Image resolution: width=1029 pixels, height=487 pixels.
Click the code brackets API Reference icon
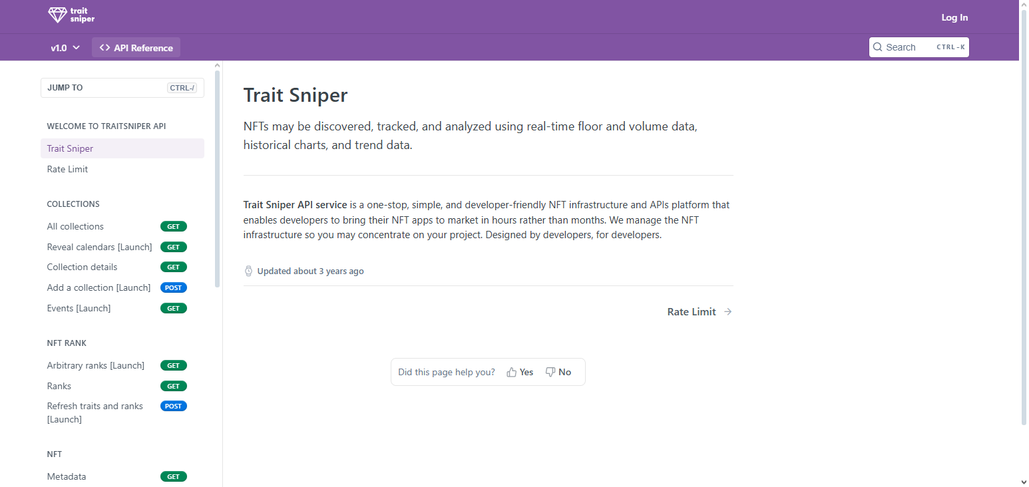(104, 48)
